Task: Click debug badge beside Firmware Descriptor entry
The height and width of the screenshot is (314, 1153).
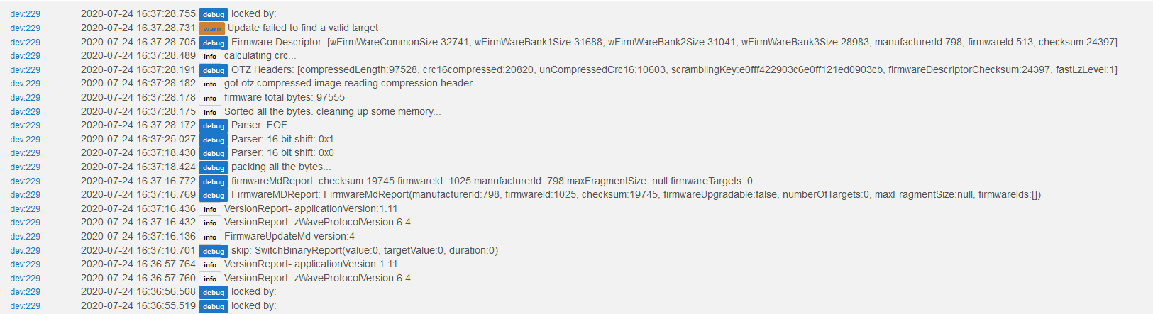Action: (213, 43)
